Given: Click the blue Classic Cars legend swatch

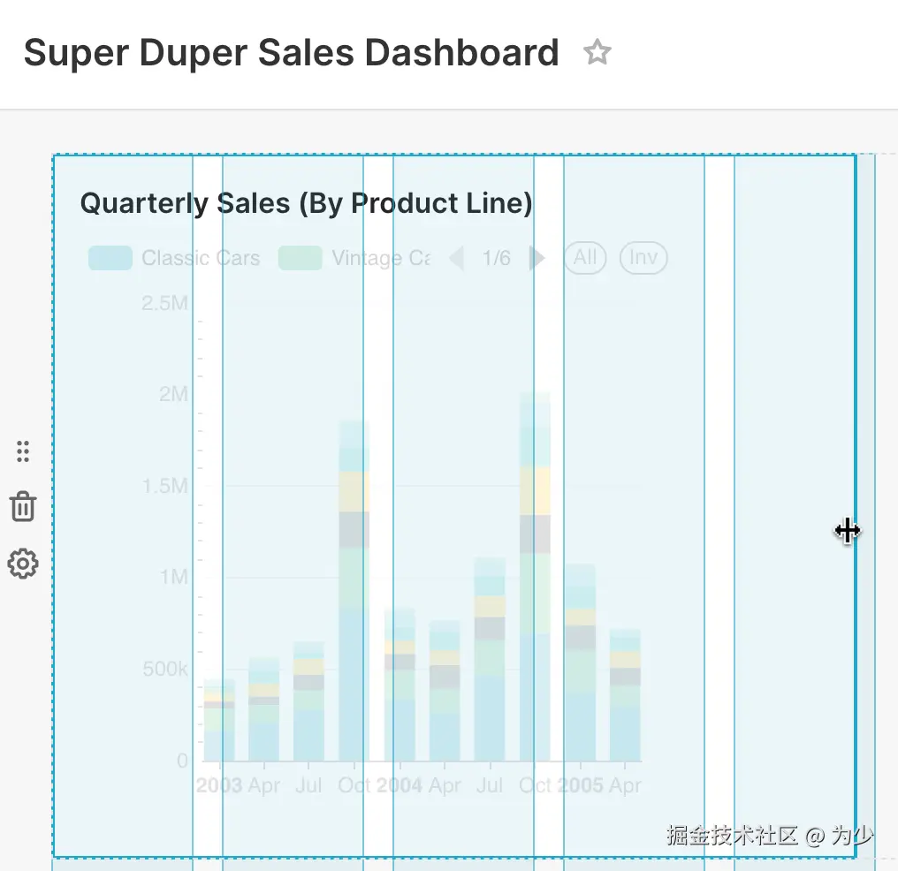Looking at the screenshot, I should point(110,258).
